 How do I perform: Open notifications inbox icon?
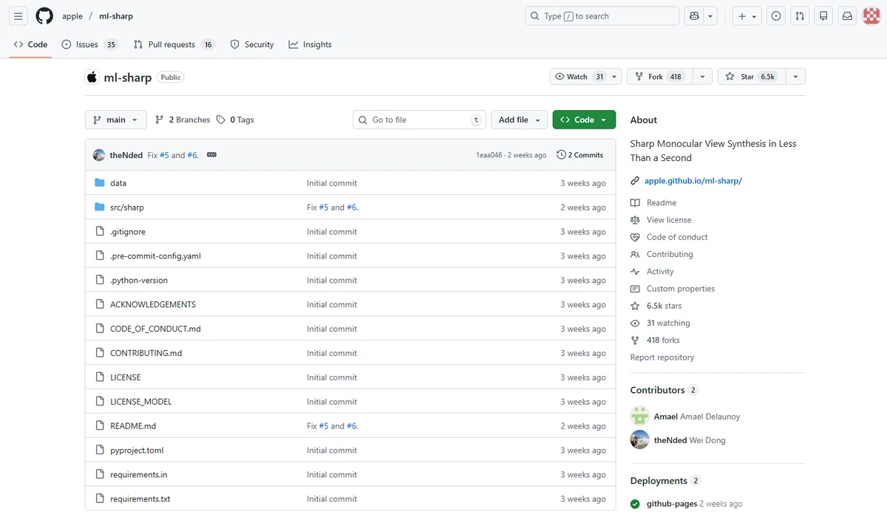[x=847, y=16]
